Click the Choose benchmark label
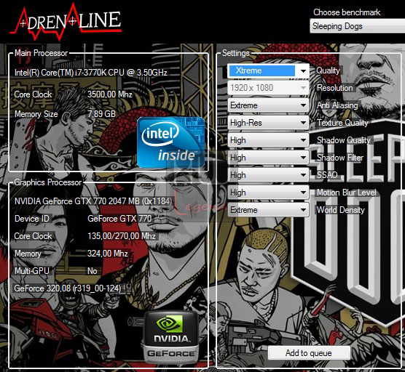Viewport: 405px width, 372px height. click(x=347, y=12)
